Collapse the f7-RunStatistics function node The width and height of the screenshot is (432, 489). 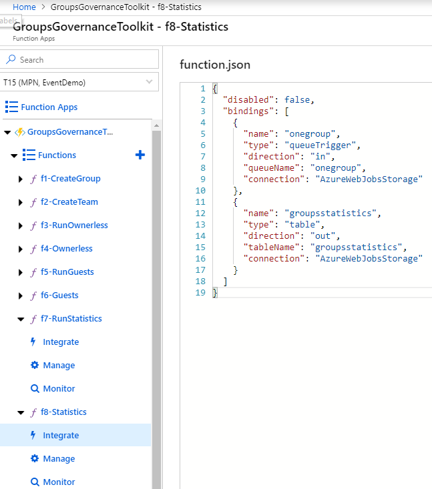point(21,319)
